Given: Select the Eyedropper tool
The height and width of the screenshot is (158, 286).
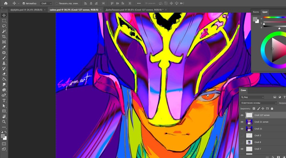Looking at the screenshot, I should click(4, 47).
